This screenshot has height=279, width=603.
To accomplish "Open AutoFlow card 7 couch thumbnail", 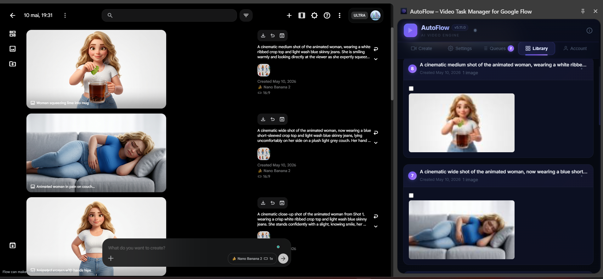I will pyautogui.click(x=462, y=230).
